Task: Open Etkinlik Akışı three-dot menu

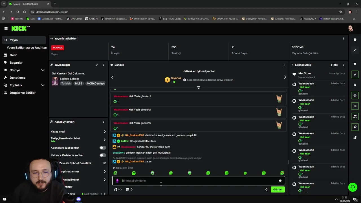Action: coord(344,65)
